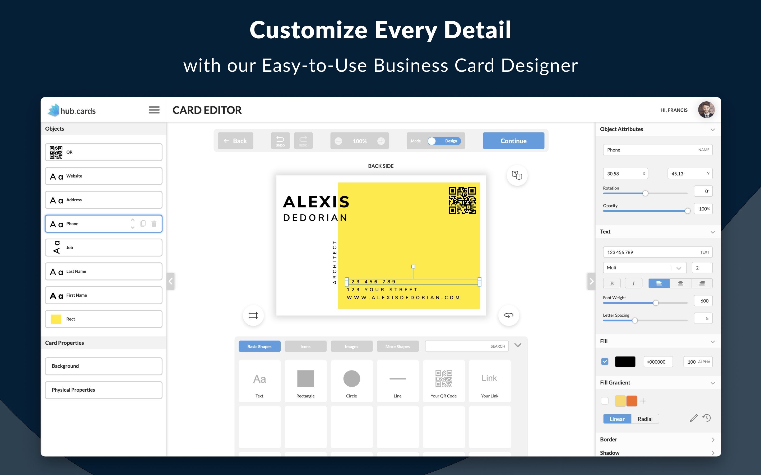Open the More Shapes tab
The width and height of the screenshot is (761, 475).
tap(397, 346)
